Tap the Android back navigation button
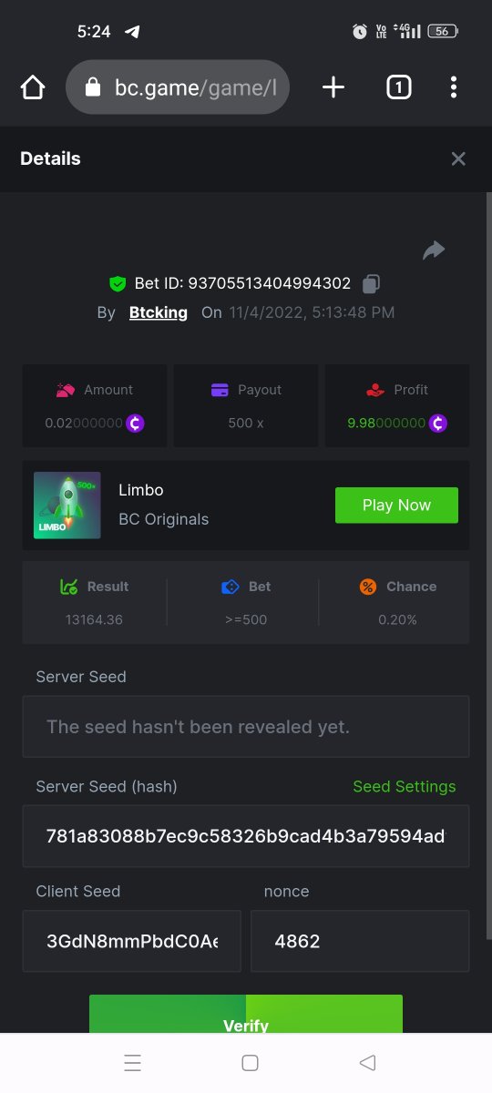The width and height of the screenshot is (492, 1093). pos(368,1063)
